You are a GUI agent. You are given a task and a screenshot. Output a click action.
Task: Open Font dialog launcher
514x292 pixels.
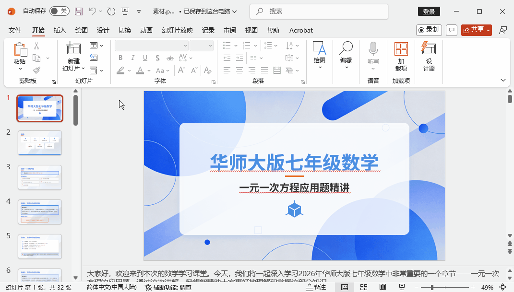click(x=214, y=82)
